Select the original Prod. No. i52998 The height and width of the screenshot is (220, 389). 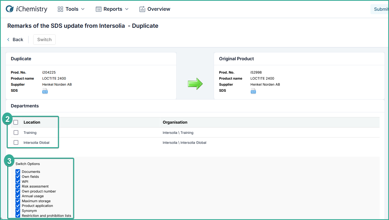(x=256, y=72)
